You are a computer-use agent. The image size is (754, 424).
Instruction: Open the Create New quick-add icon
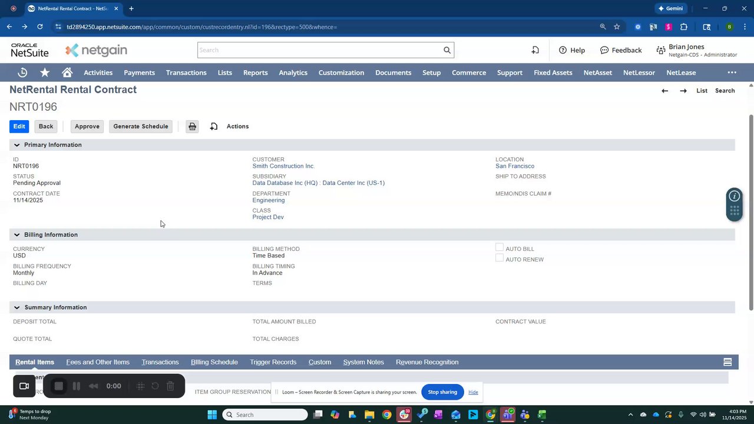(x=535, y=50)
